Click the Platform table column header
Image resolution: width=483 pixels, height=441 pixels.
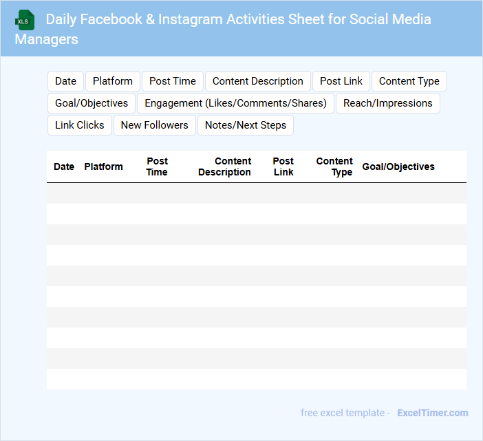point(103,166)
